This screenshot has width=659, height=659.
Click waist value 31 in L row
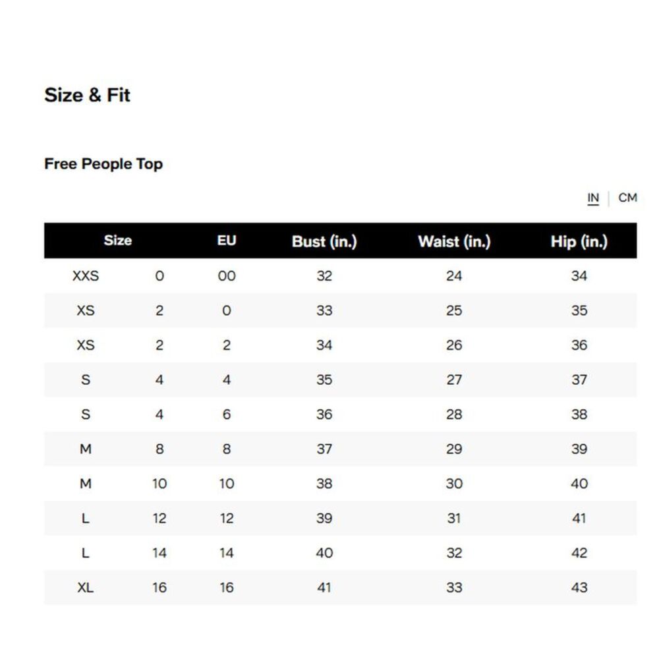pyautogui.click(x=454, y=518)
